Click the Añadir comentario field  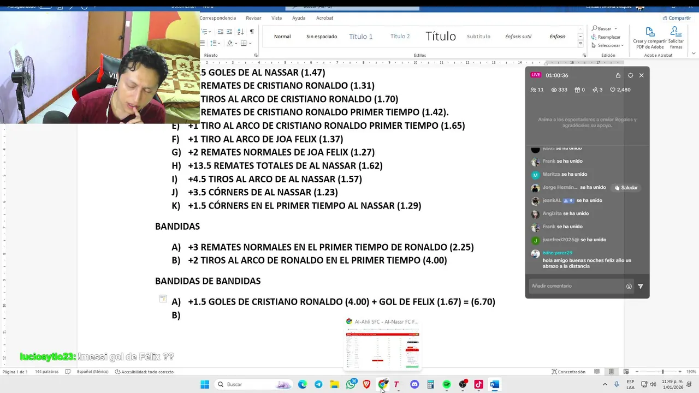(x=576, y=286)
